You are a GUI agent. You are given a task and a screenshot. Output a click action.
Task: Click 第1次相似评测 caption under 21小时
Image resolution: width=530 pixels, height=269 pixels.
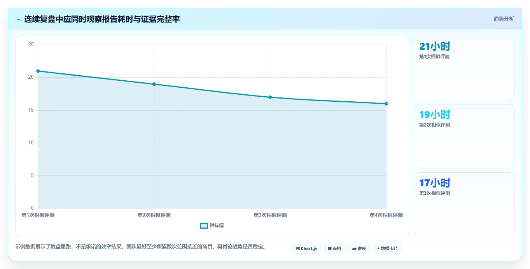[434, 57]
